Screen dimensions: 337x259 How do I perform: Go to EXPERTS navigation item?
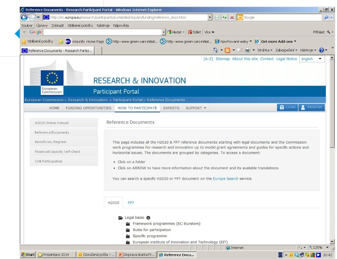click(x=171, y=108)
